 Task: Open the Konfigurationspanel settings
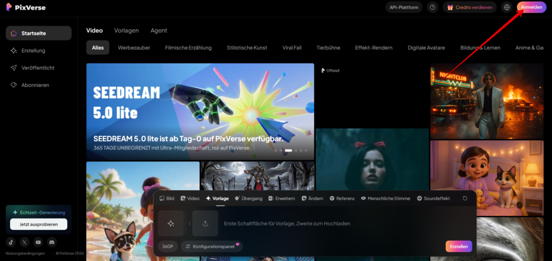click(x=212, y=246)
